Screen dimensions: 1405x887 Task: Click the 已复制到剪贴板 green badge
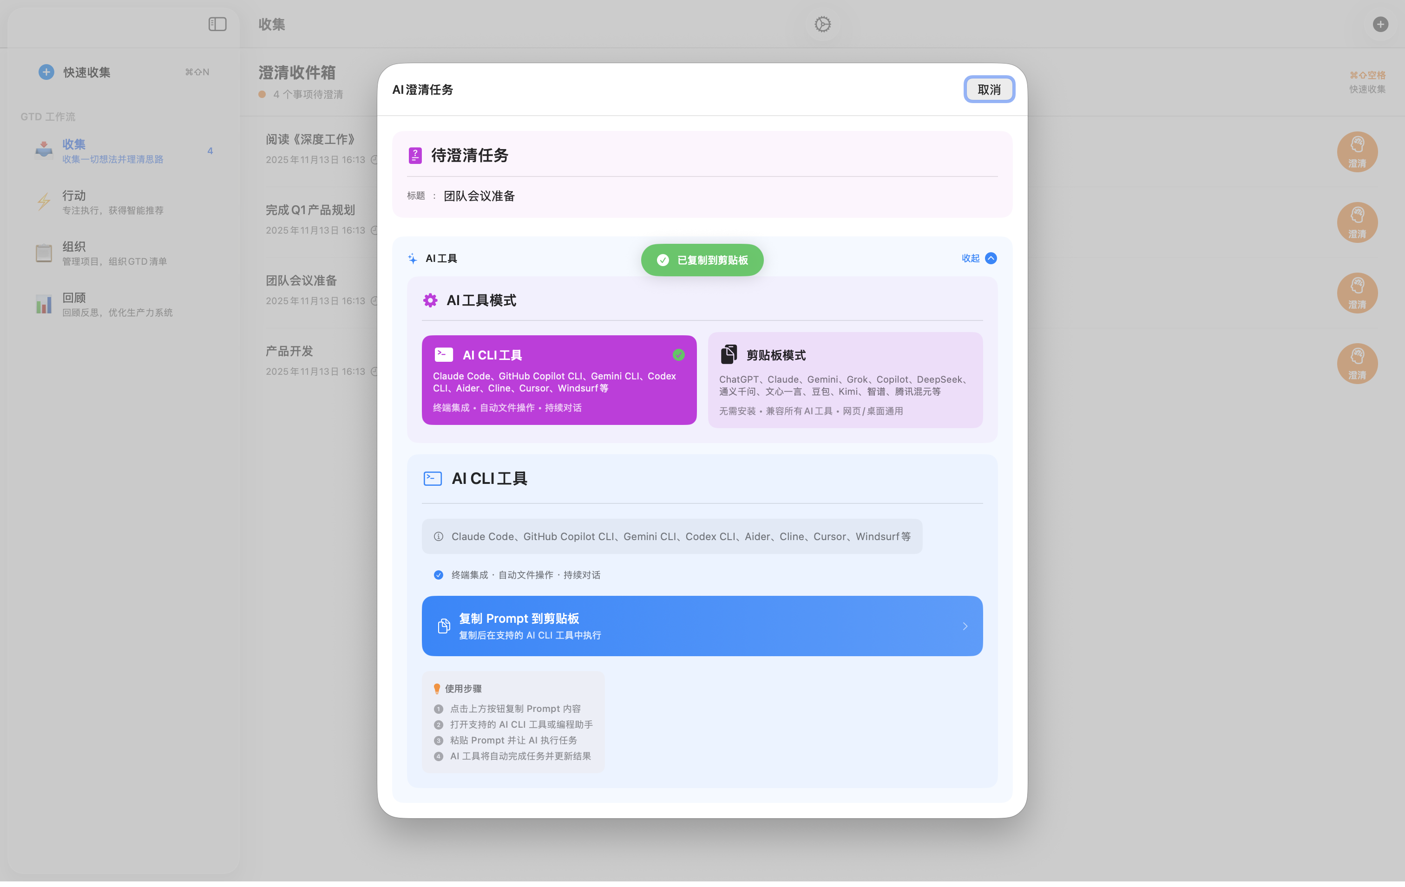click(702, 260)
